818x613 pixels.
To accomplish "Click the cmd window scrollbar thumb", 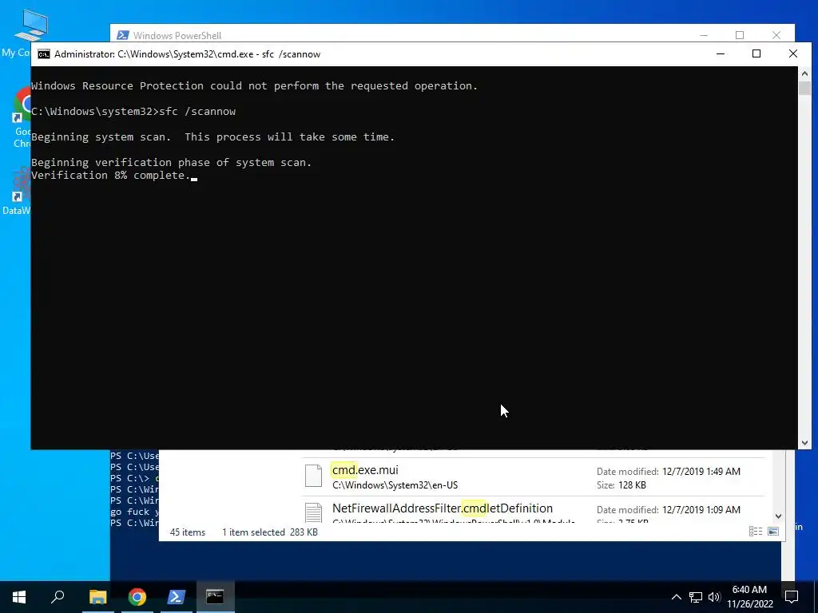I will coord(804,88).
